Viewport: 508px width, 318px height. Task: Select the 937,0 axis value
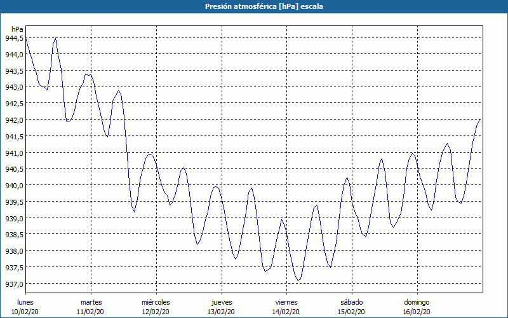tap(14, 284)
